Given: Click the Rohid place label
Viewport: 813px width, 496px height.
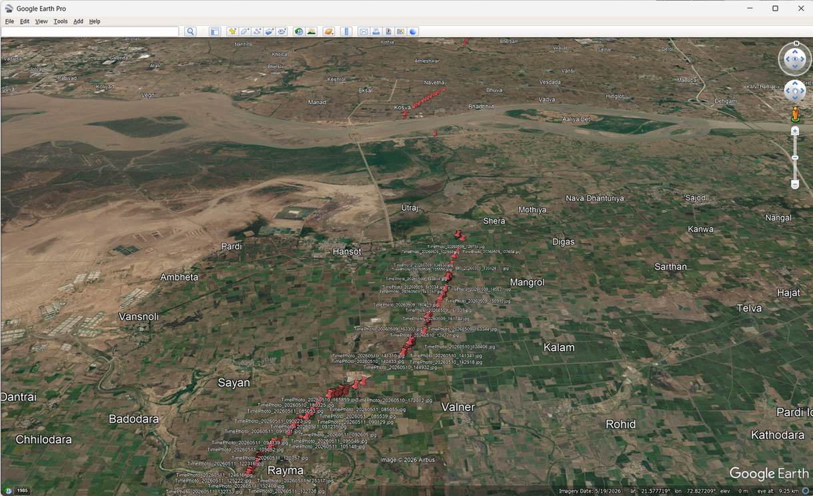Looking at the screenshot, I should pyautogui.click(x=620, y=424).
